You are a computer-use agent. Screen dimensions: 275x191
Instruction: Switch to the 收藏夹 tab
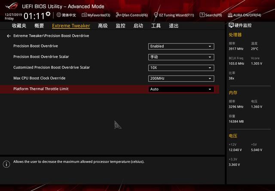coord(19,26)
